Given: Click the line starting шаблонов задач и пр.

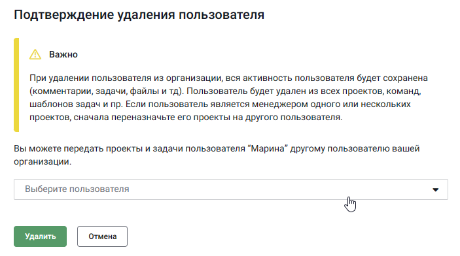Looking at the screenshot, I should [220, 104].
